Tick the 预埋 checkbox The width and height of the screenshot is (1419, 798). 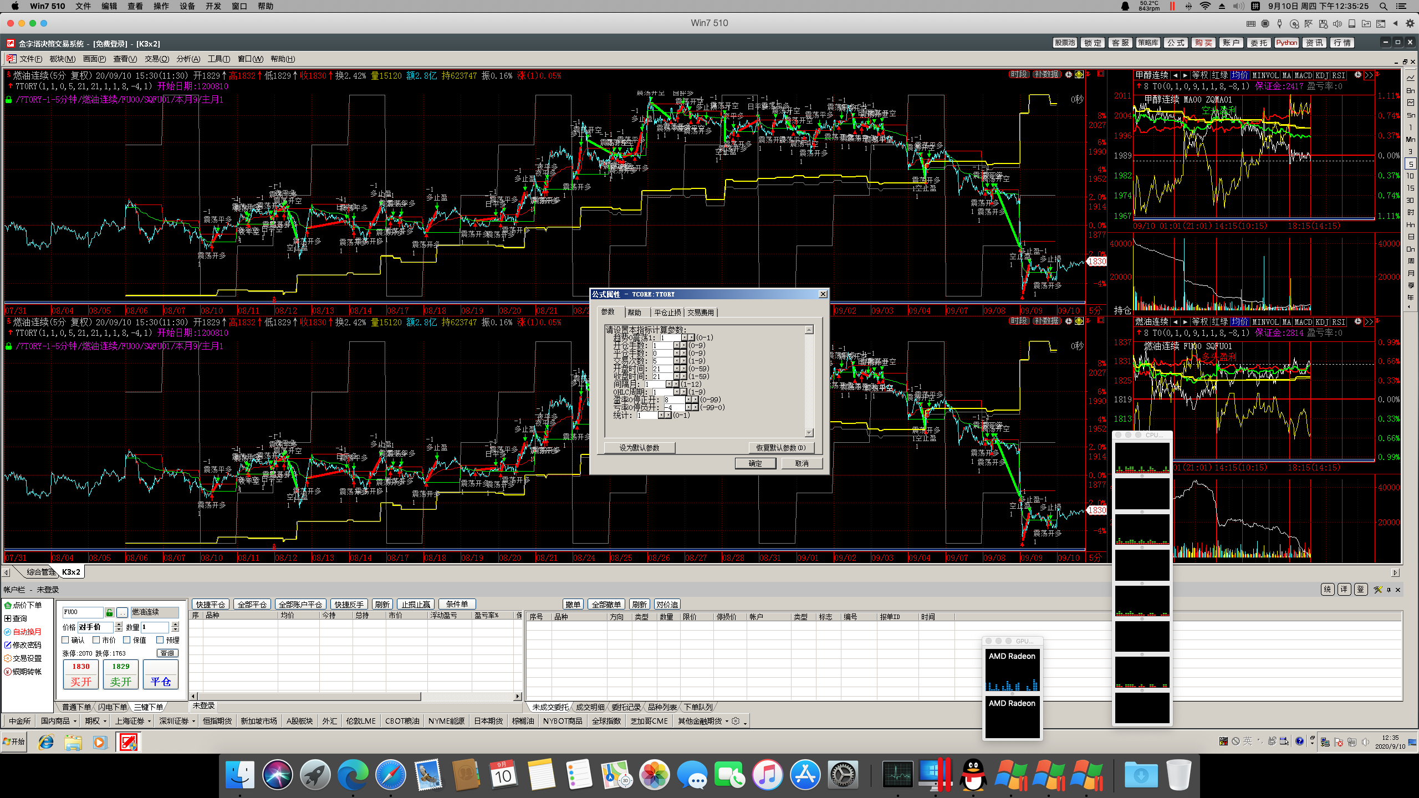point(160,640)
